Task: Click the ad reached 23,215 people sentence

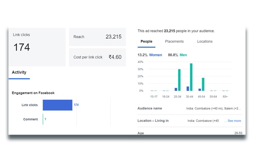Action: pyautogui.click(x=176, y=31)
